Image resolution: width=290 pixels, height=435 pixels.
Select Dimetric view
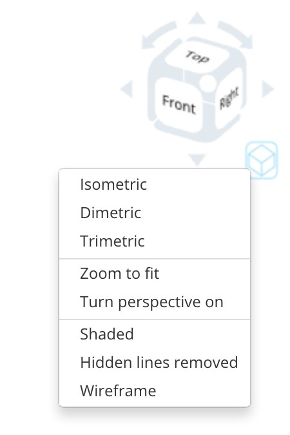point(155,213)
